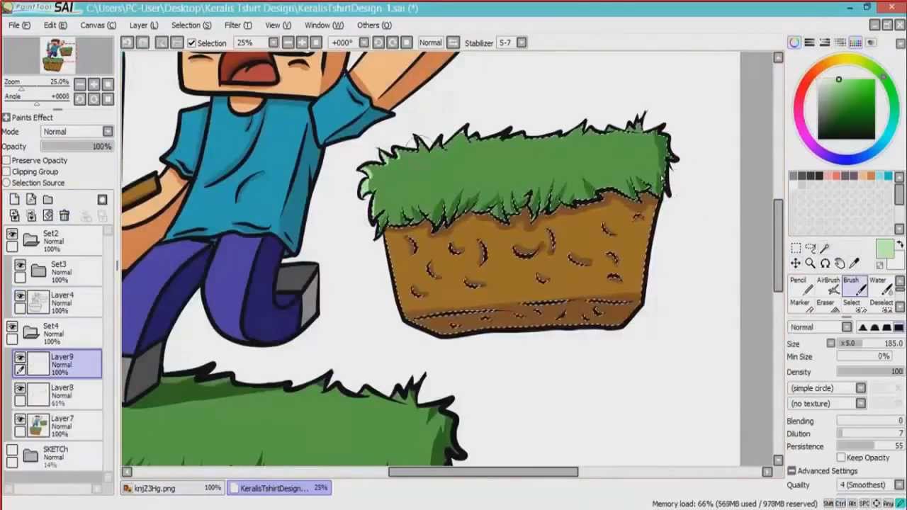Screen dimensions: 907x510
Task: Pick the Zoom magnifier tool
Action: [811, 263]
